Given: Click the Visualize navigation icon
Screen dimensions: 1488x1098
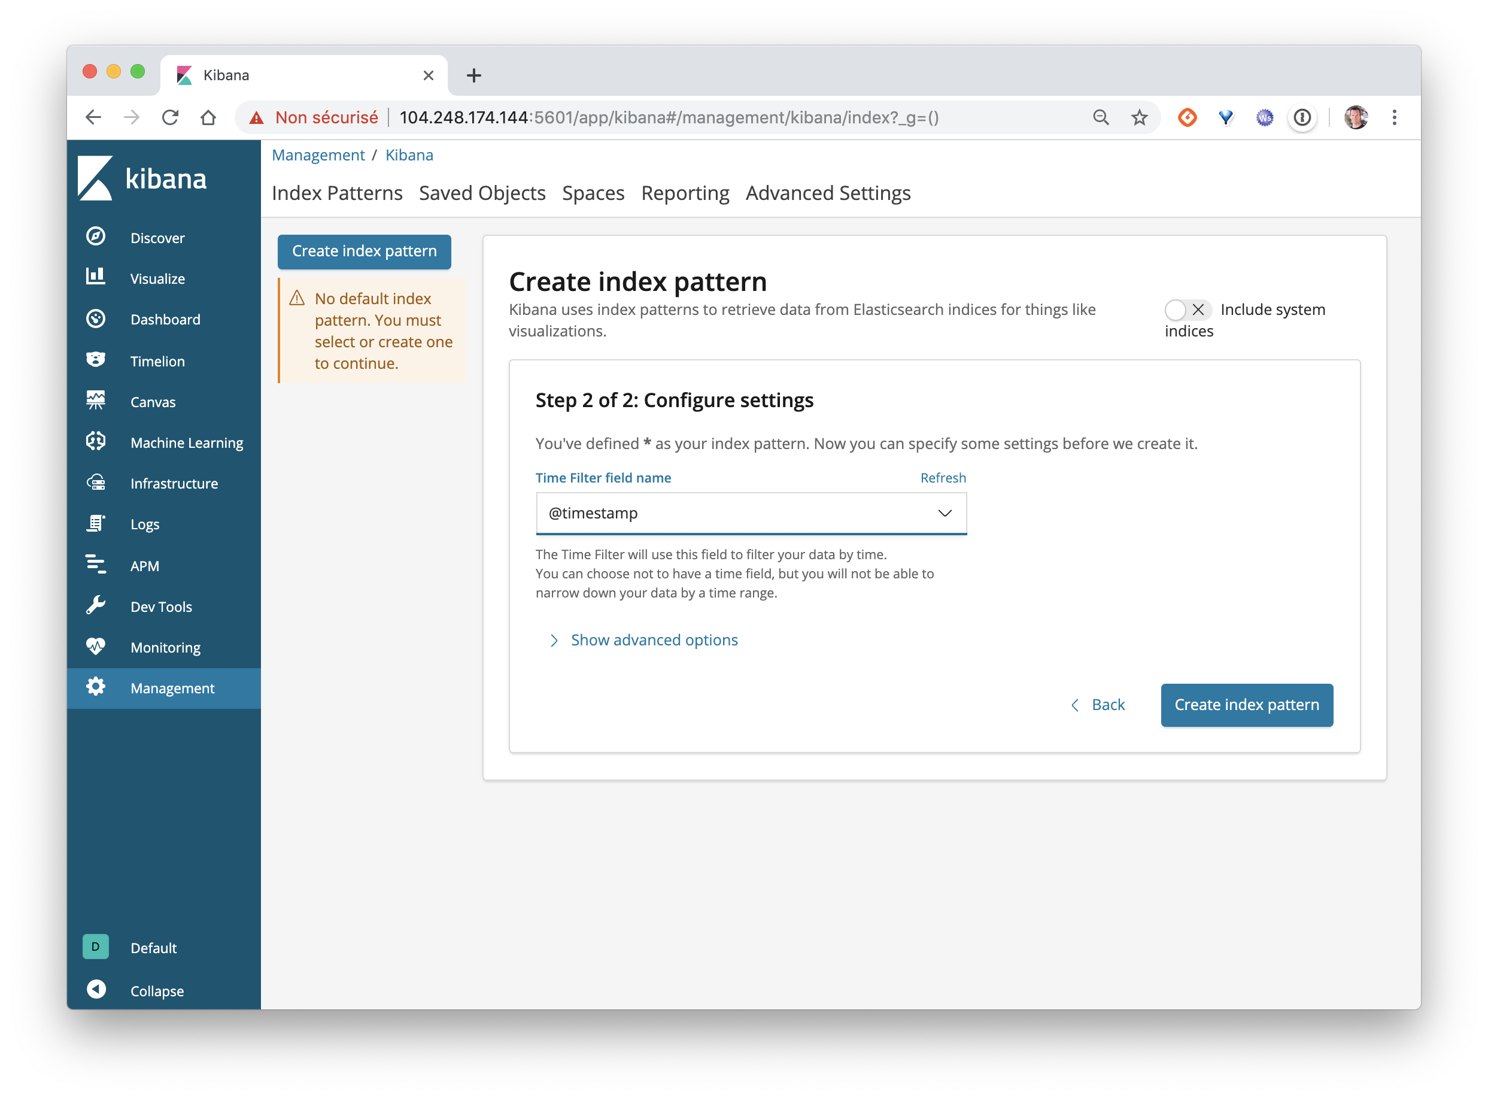Looking at the screenshot, I should (96, 278).
